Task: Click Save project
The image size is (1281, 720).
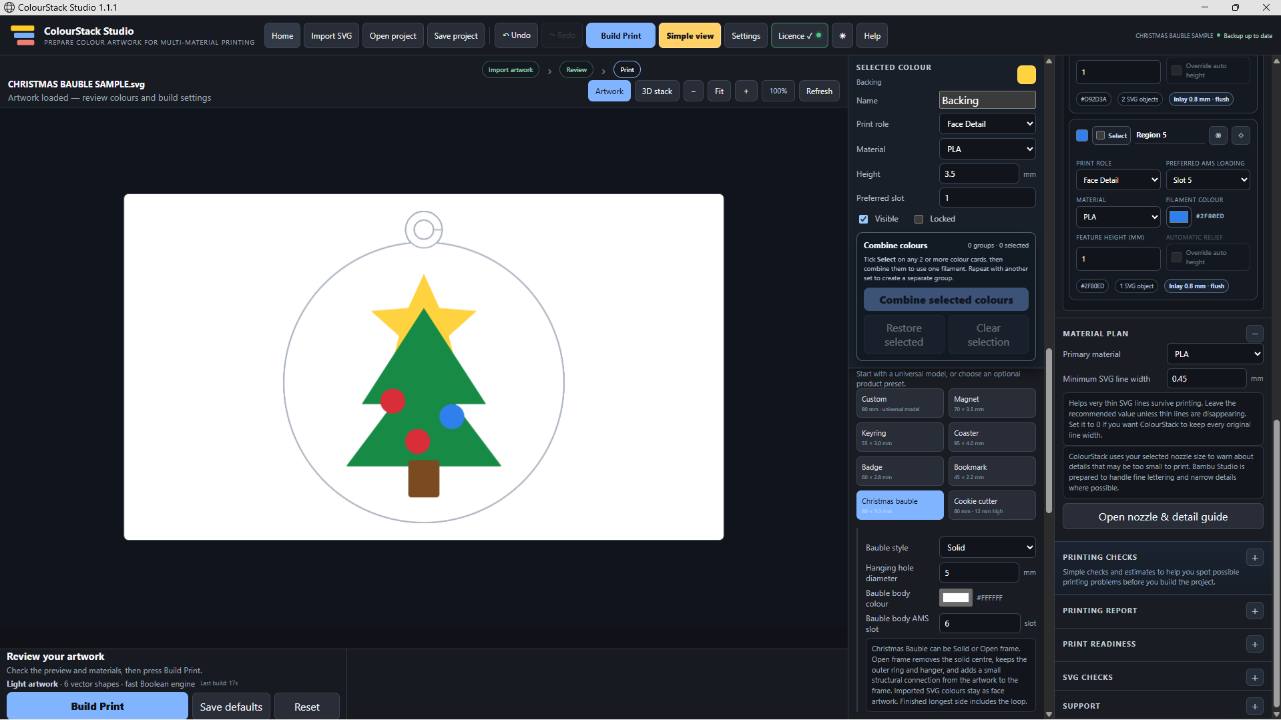Action: 456,36
